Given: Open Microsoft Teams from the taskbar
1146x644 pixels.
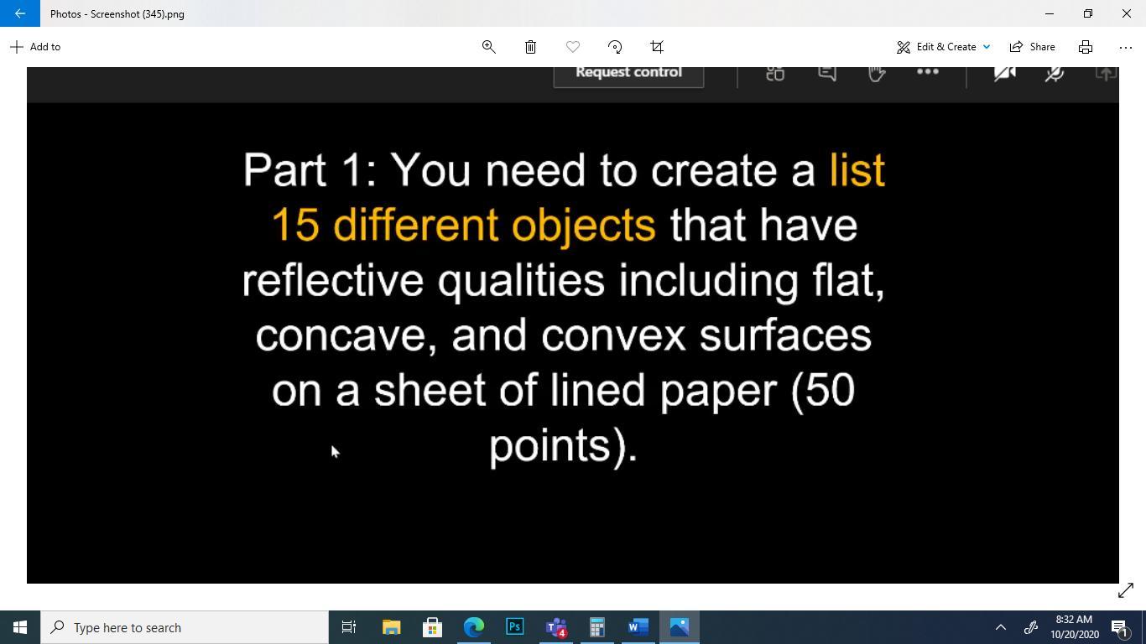Looking at the screenshot, I should click(x=556, y=627).
